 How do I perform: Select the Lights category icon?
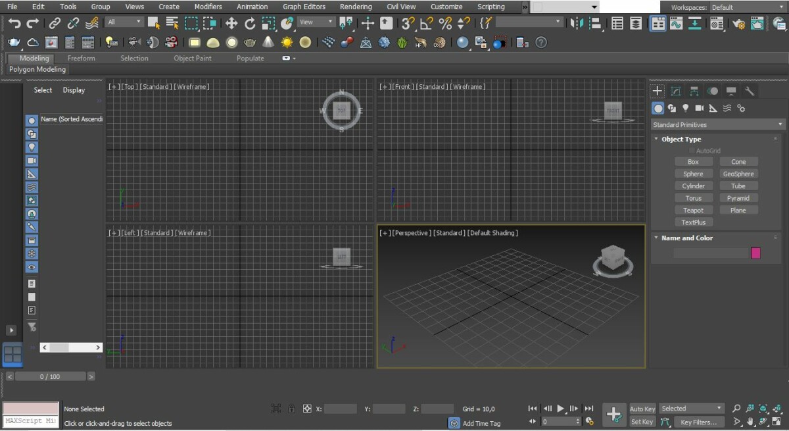(685, 108)
